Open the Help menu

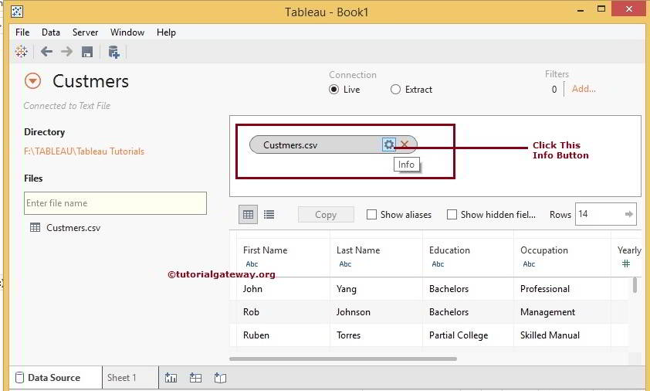tap(166, 32)
